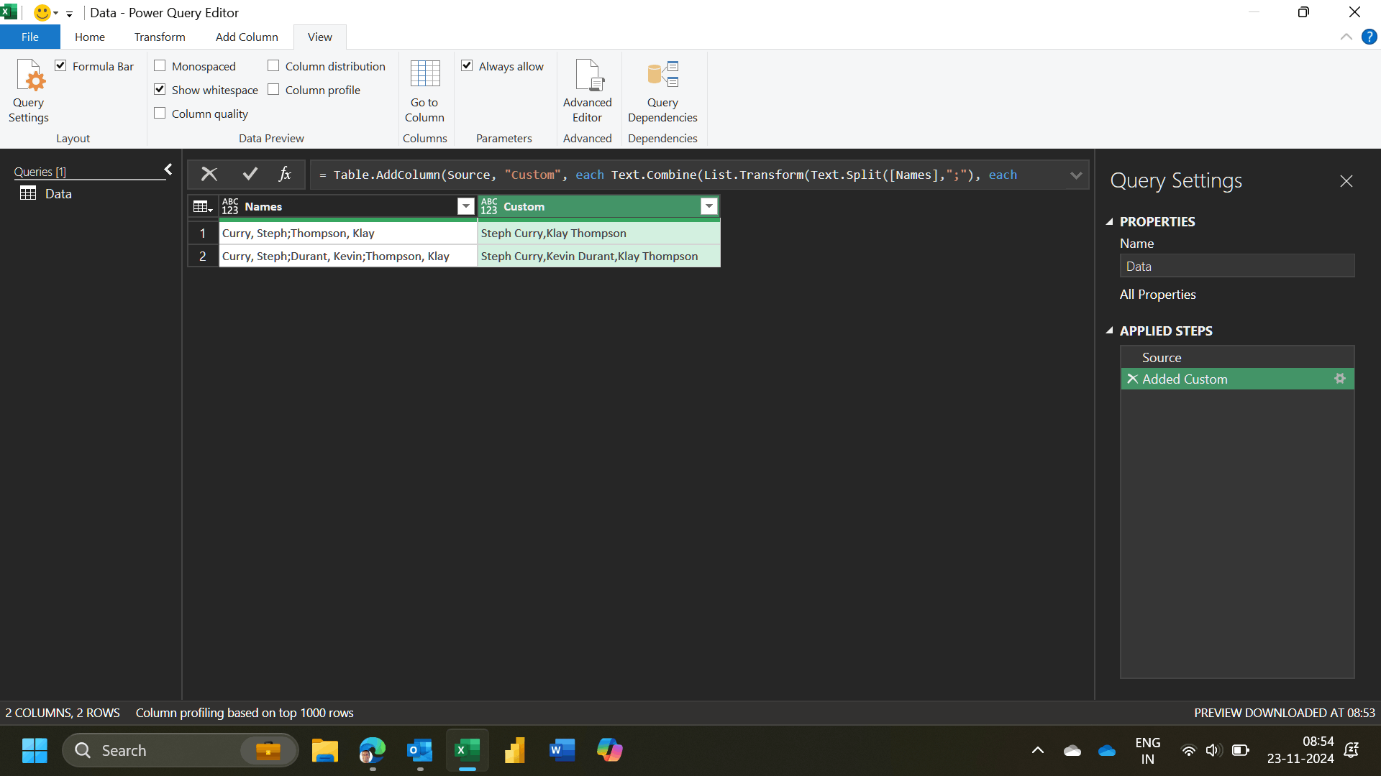The height and width of the screenshot is (776, 1381).
Task: Open Query Dependencies view
Action: click(662, 91)
